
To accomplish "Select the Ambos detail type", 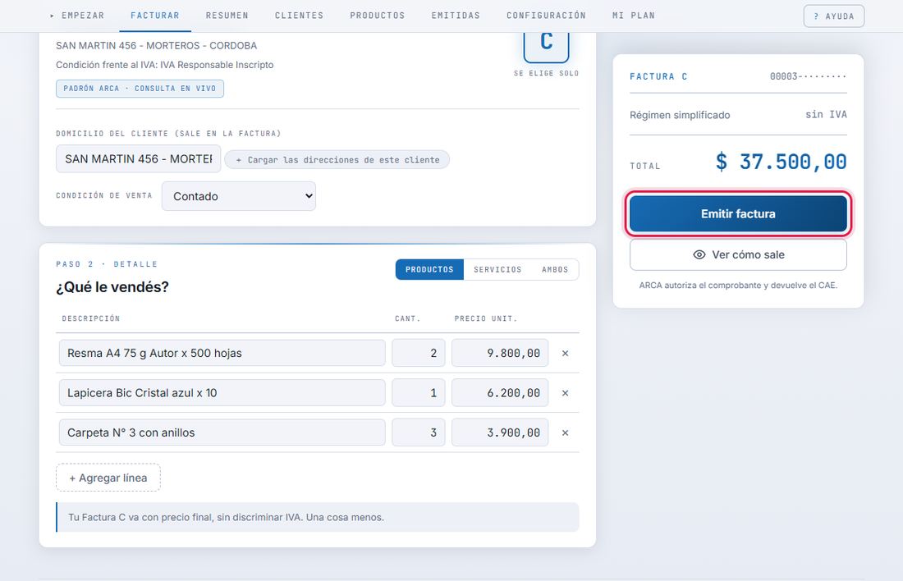I will pos(555,269).
